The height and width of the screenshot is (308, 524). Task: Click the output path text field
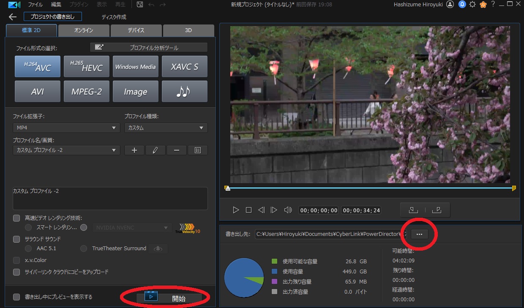[331, 234]
